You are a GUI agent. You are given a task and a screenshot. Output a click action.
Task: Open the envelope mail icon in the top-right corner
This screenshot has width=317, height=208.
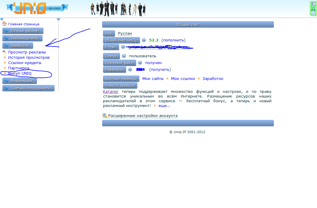point(313,13)
